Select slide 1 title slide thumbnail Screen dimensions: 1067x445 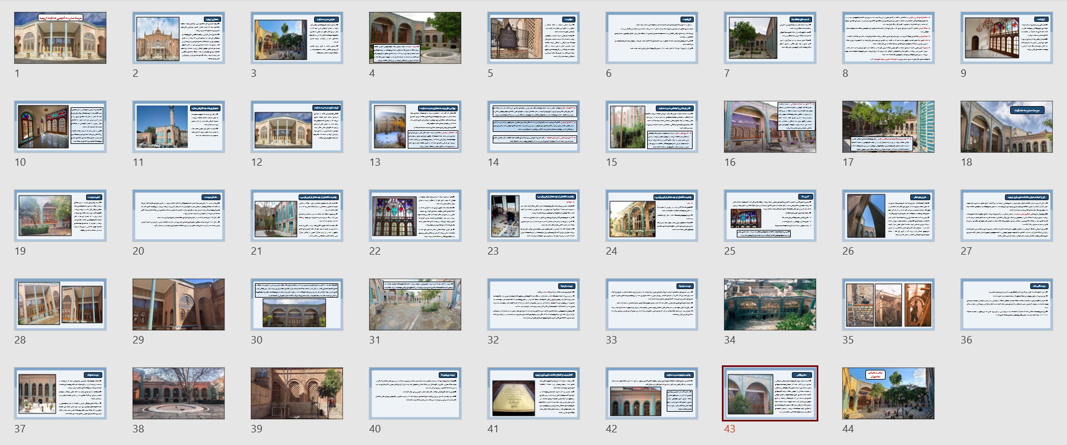[60, 38]
